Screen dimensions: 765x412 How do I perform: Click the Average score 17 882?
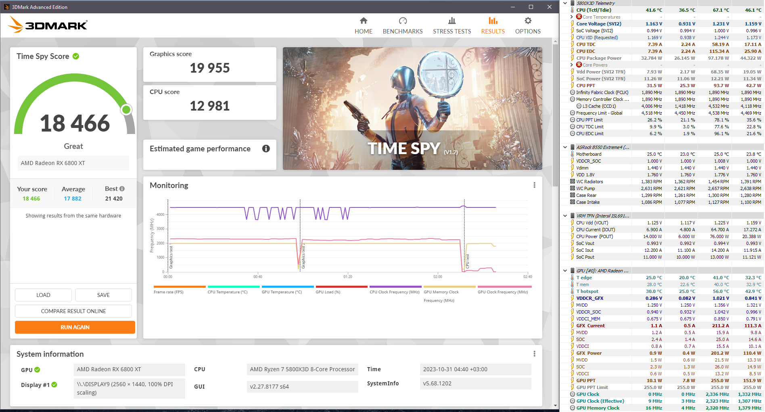[73, 199]
